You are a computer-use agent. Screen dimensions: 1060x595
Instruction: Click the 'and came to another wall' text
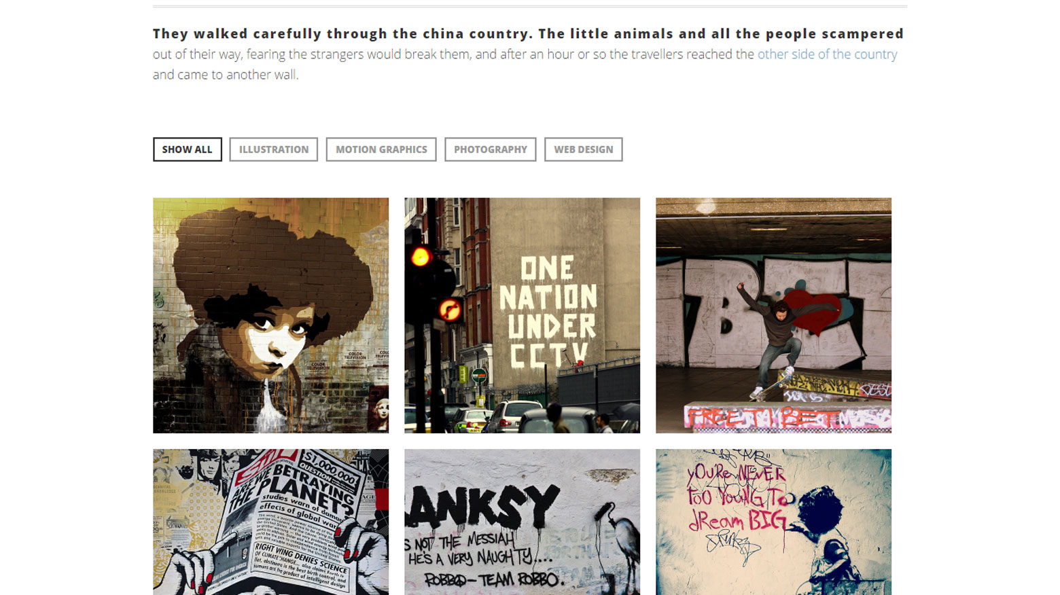point(226,75)
